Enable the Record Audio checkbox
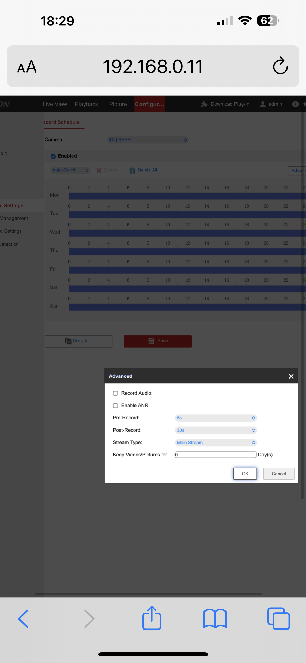Viewport: 306px width, 663px height. point(116,393)
